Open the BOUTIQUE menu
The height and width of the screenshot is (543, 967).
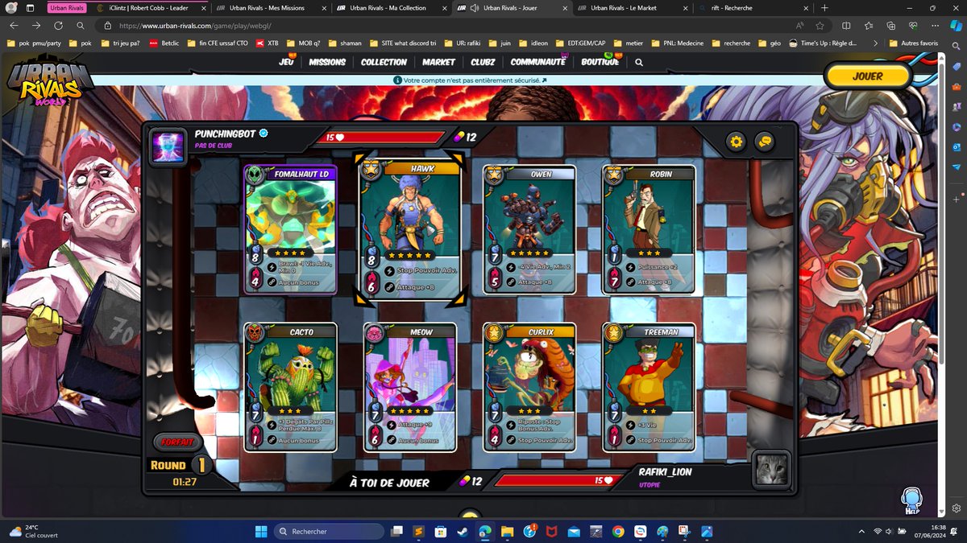[x=600, y=62]
